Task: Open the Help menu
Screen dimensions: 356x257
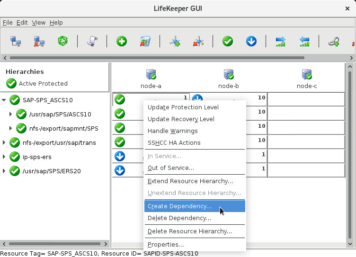Action: [56, 22]
